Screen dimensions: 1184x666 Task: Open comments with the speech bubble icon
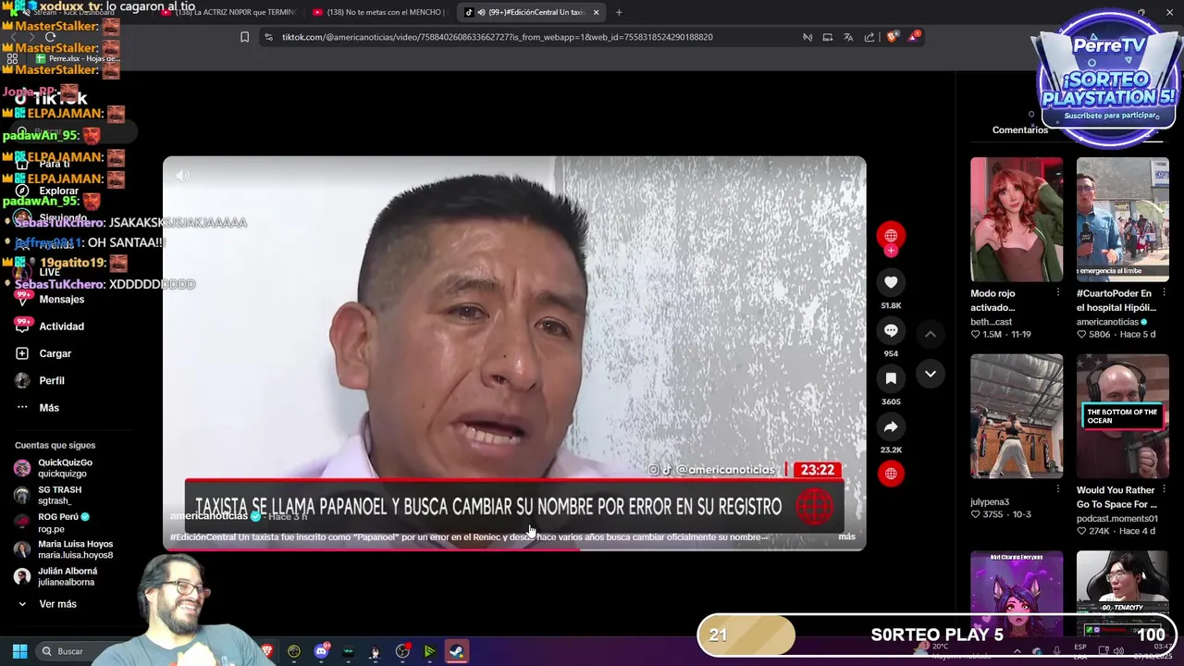(x=891, y=330)
